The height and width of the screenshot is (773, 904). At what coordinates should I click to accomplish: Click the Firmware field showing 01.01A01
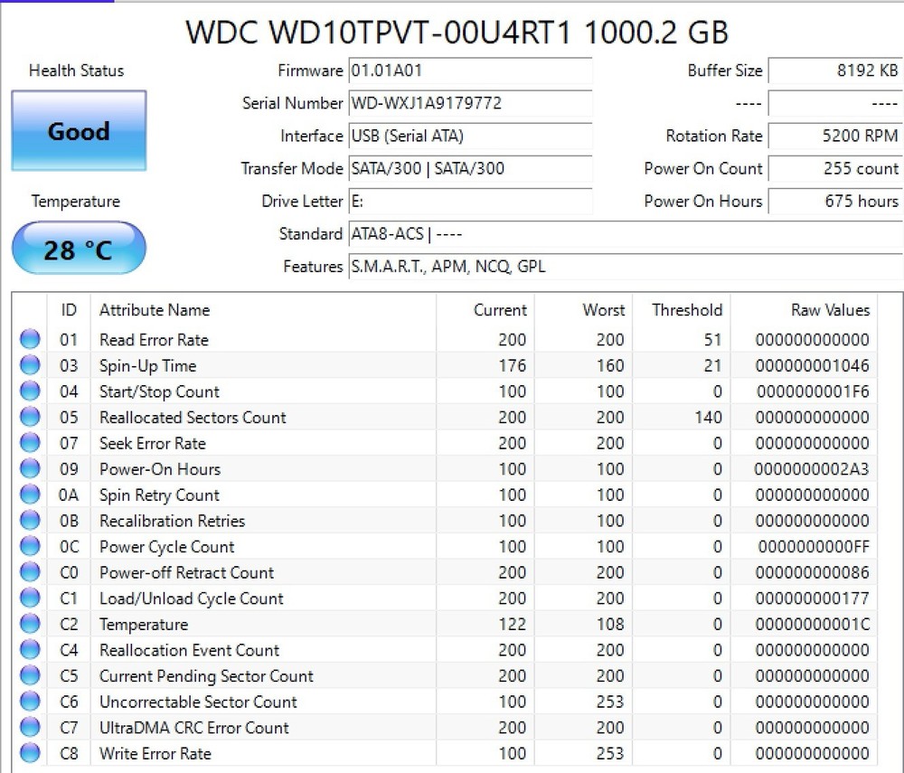coord(470,71)
